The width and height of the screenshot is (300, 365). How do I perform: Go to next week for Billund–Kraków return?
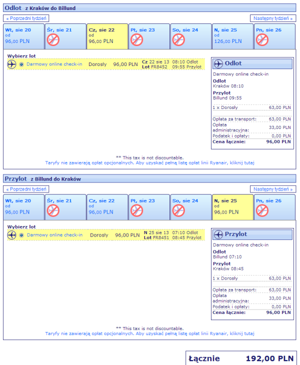(273, 189)
